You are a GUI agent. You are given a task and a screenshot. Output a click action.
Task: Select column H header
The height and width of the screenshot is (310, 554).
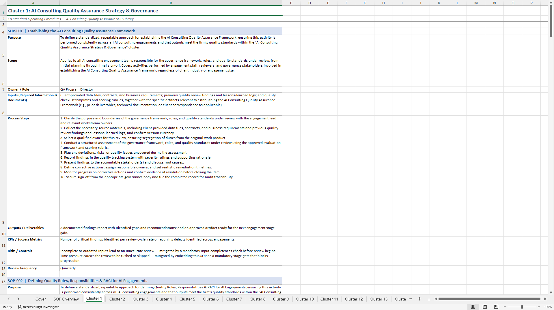click(383, 3)
